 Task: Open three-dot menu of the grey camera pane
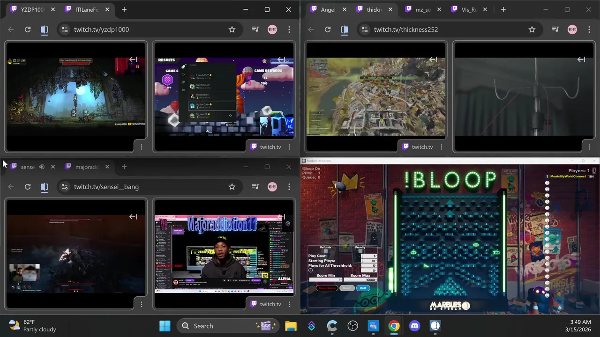click(x=590, y=147)
